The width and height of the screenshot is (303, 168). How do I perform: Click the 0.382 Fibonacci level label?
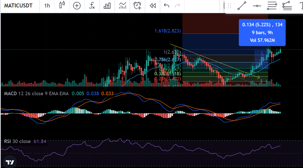pyautogui.click(x=168, y=74)
